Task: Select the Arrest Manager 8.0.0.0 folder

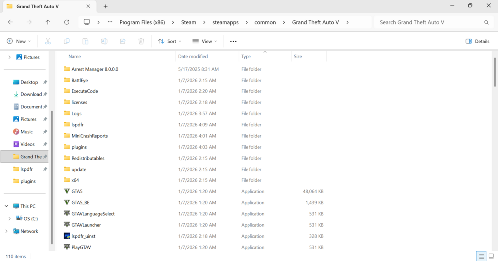Action: point(95,69)
